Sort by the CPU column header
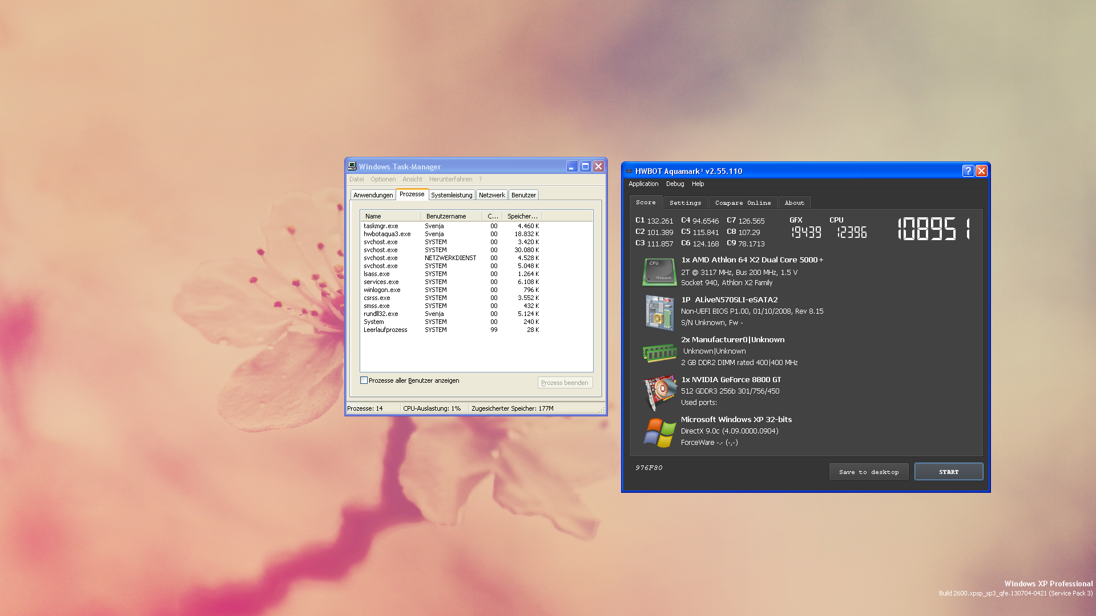This screenshot has width=1096, height=616. 493,216
